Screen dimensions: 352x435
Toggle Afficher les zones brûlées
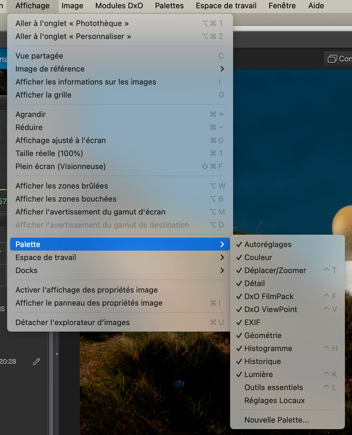pos(62,186)
